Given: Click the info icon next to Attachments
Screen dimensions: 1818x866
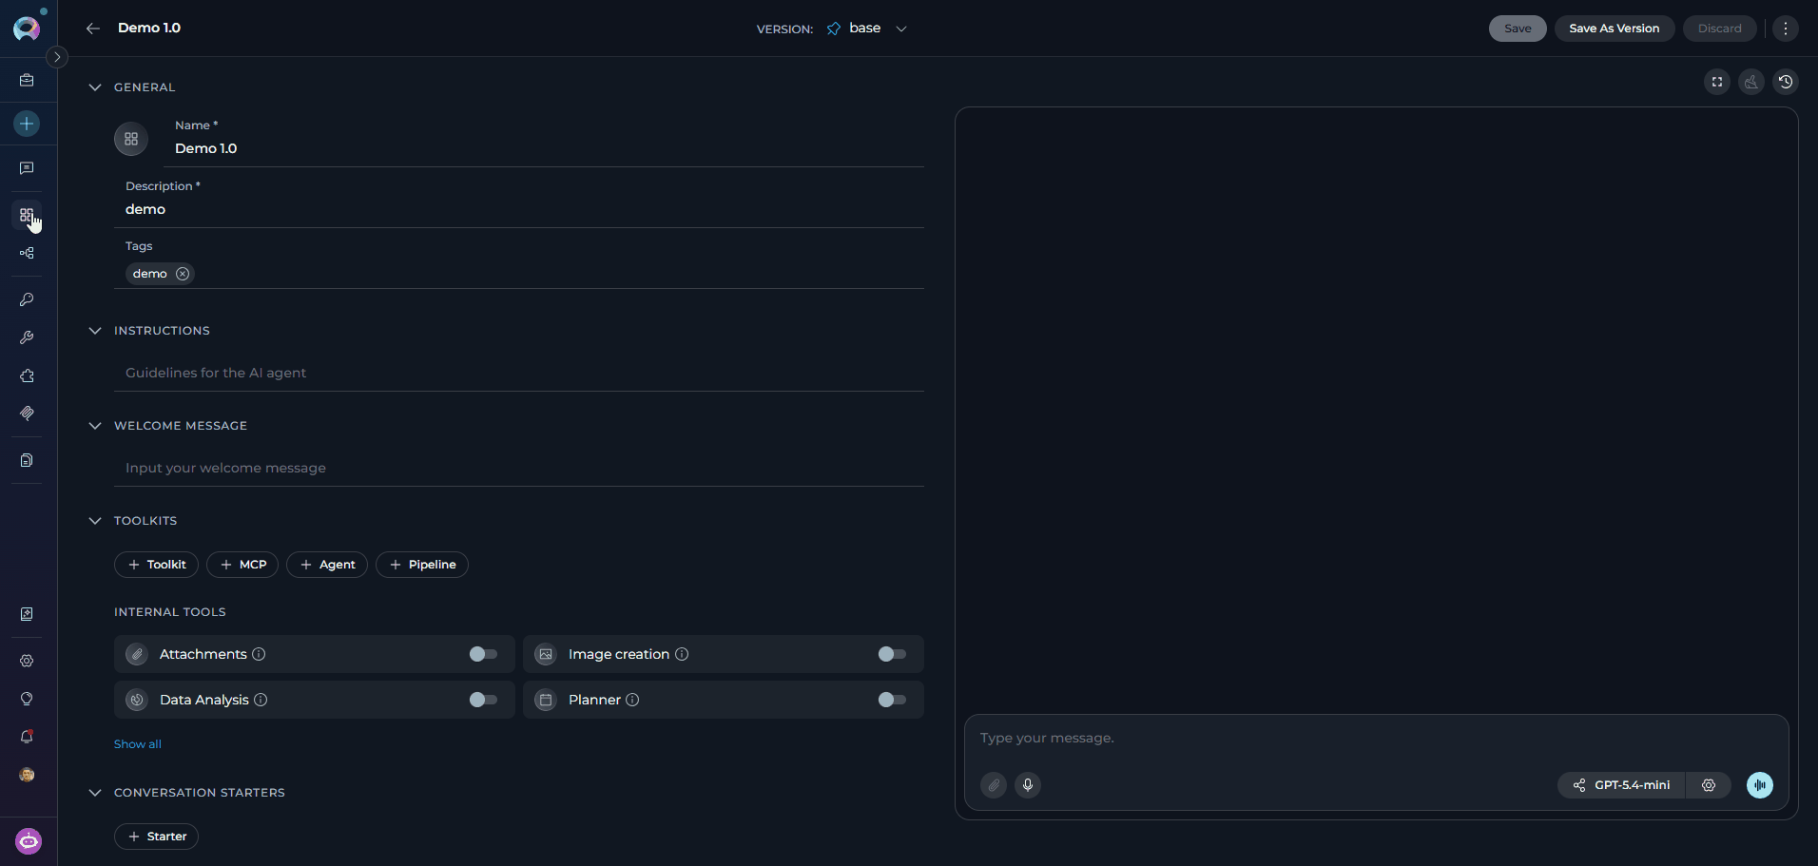Looking at the screenshot, I should tap(259, 654).
